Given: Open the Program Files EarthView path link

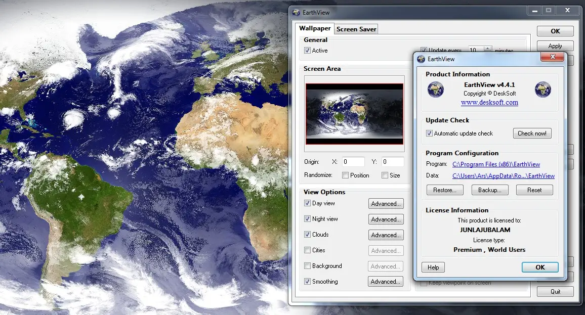Looking at the screenshot, I should [x=496, y=164].
